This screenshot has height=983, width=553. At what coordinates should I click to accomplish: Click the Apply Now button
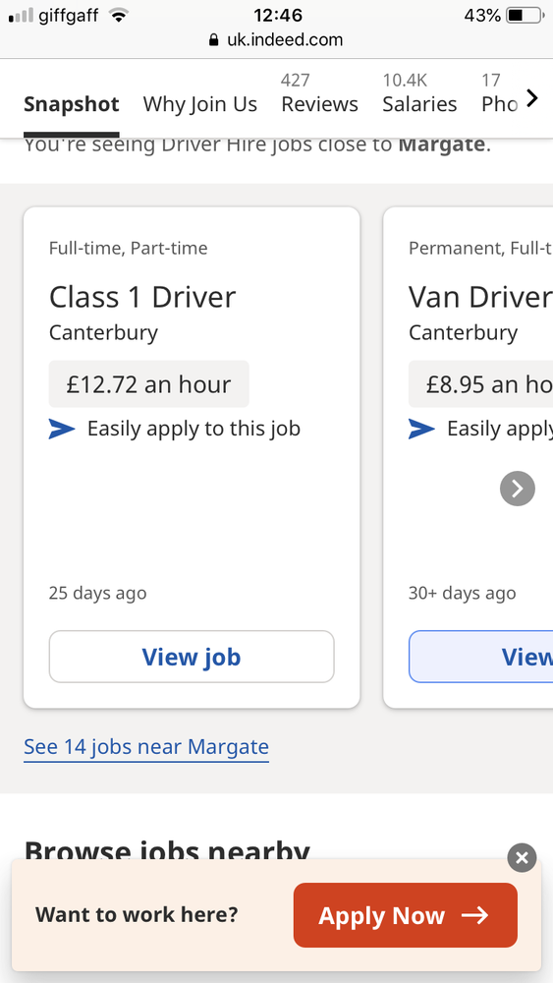pos(406,915)
